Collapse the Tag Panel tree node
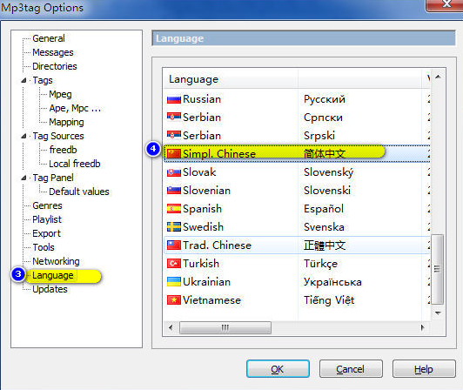Screen dimensions: 463x390 pyautogui.click(x=23, y=178)
